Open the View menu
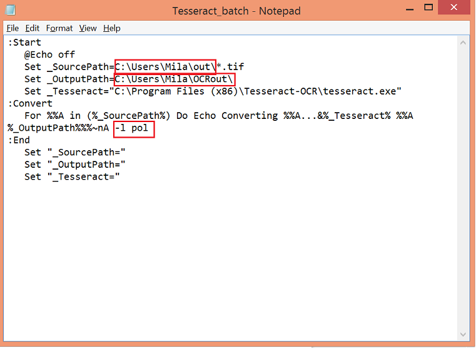This screenshot has width=476, height=348. pyautogui.click(x=88, y=28)
